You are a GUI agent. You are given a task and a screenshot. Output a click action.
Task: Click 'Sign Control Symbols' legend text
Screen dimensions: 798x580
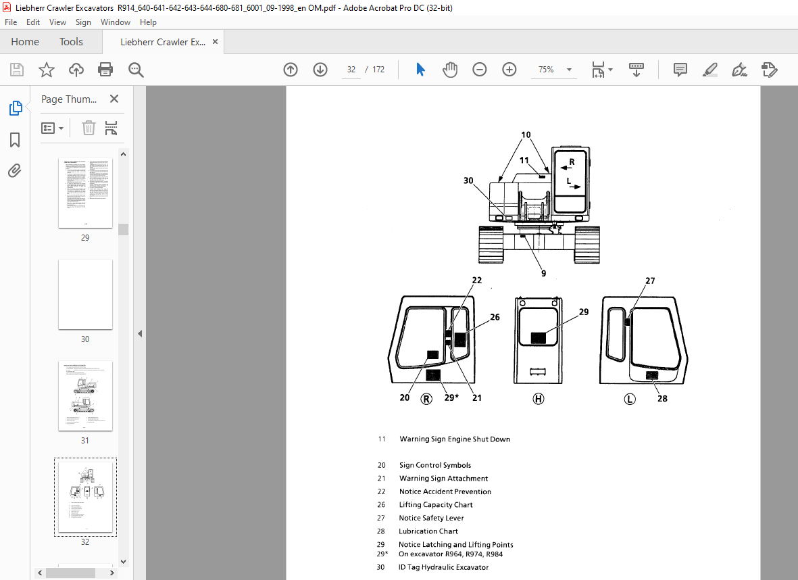pos(435,465)
